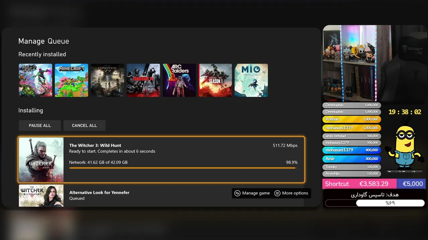Click the 98.9% completion value
Viewport: 428px width, 240px height.
coord(292,162)
